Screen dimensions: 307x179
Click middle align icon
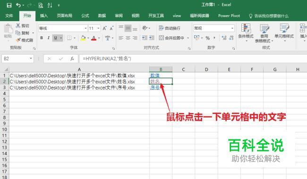point(128,28)
